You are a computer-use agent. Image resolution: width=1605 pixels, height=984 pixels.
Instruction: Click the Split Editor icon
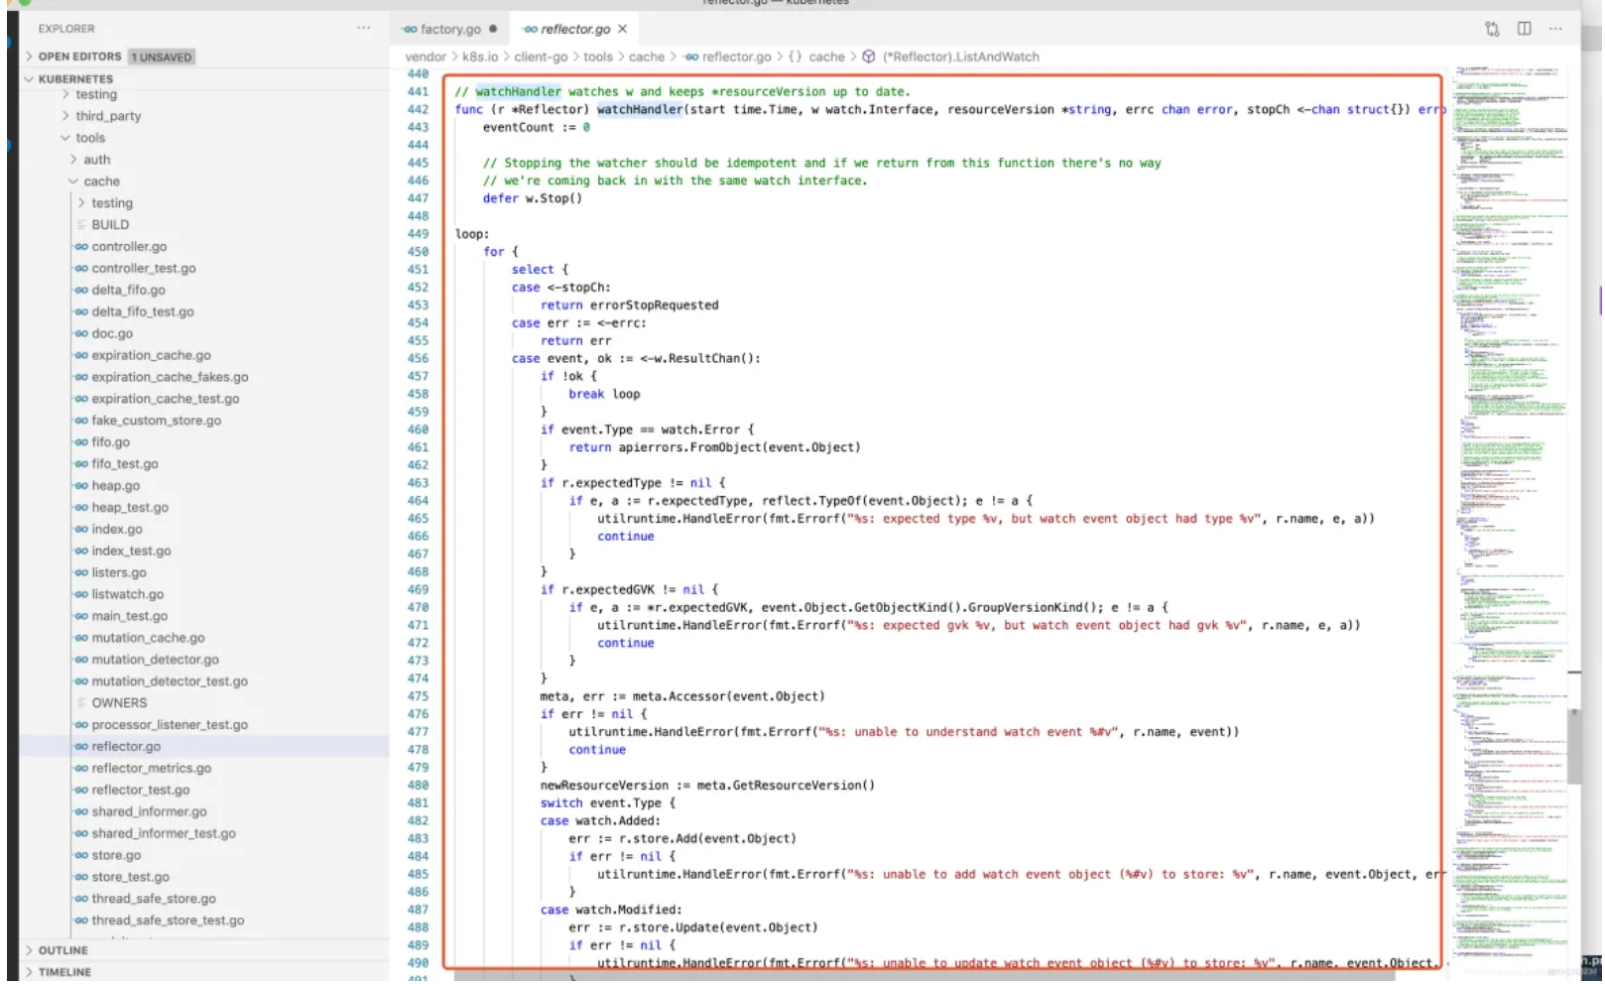[1525, 29]
